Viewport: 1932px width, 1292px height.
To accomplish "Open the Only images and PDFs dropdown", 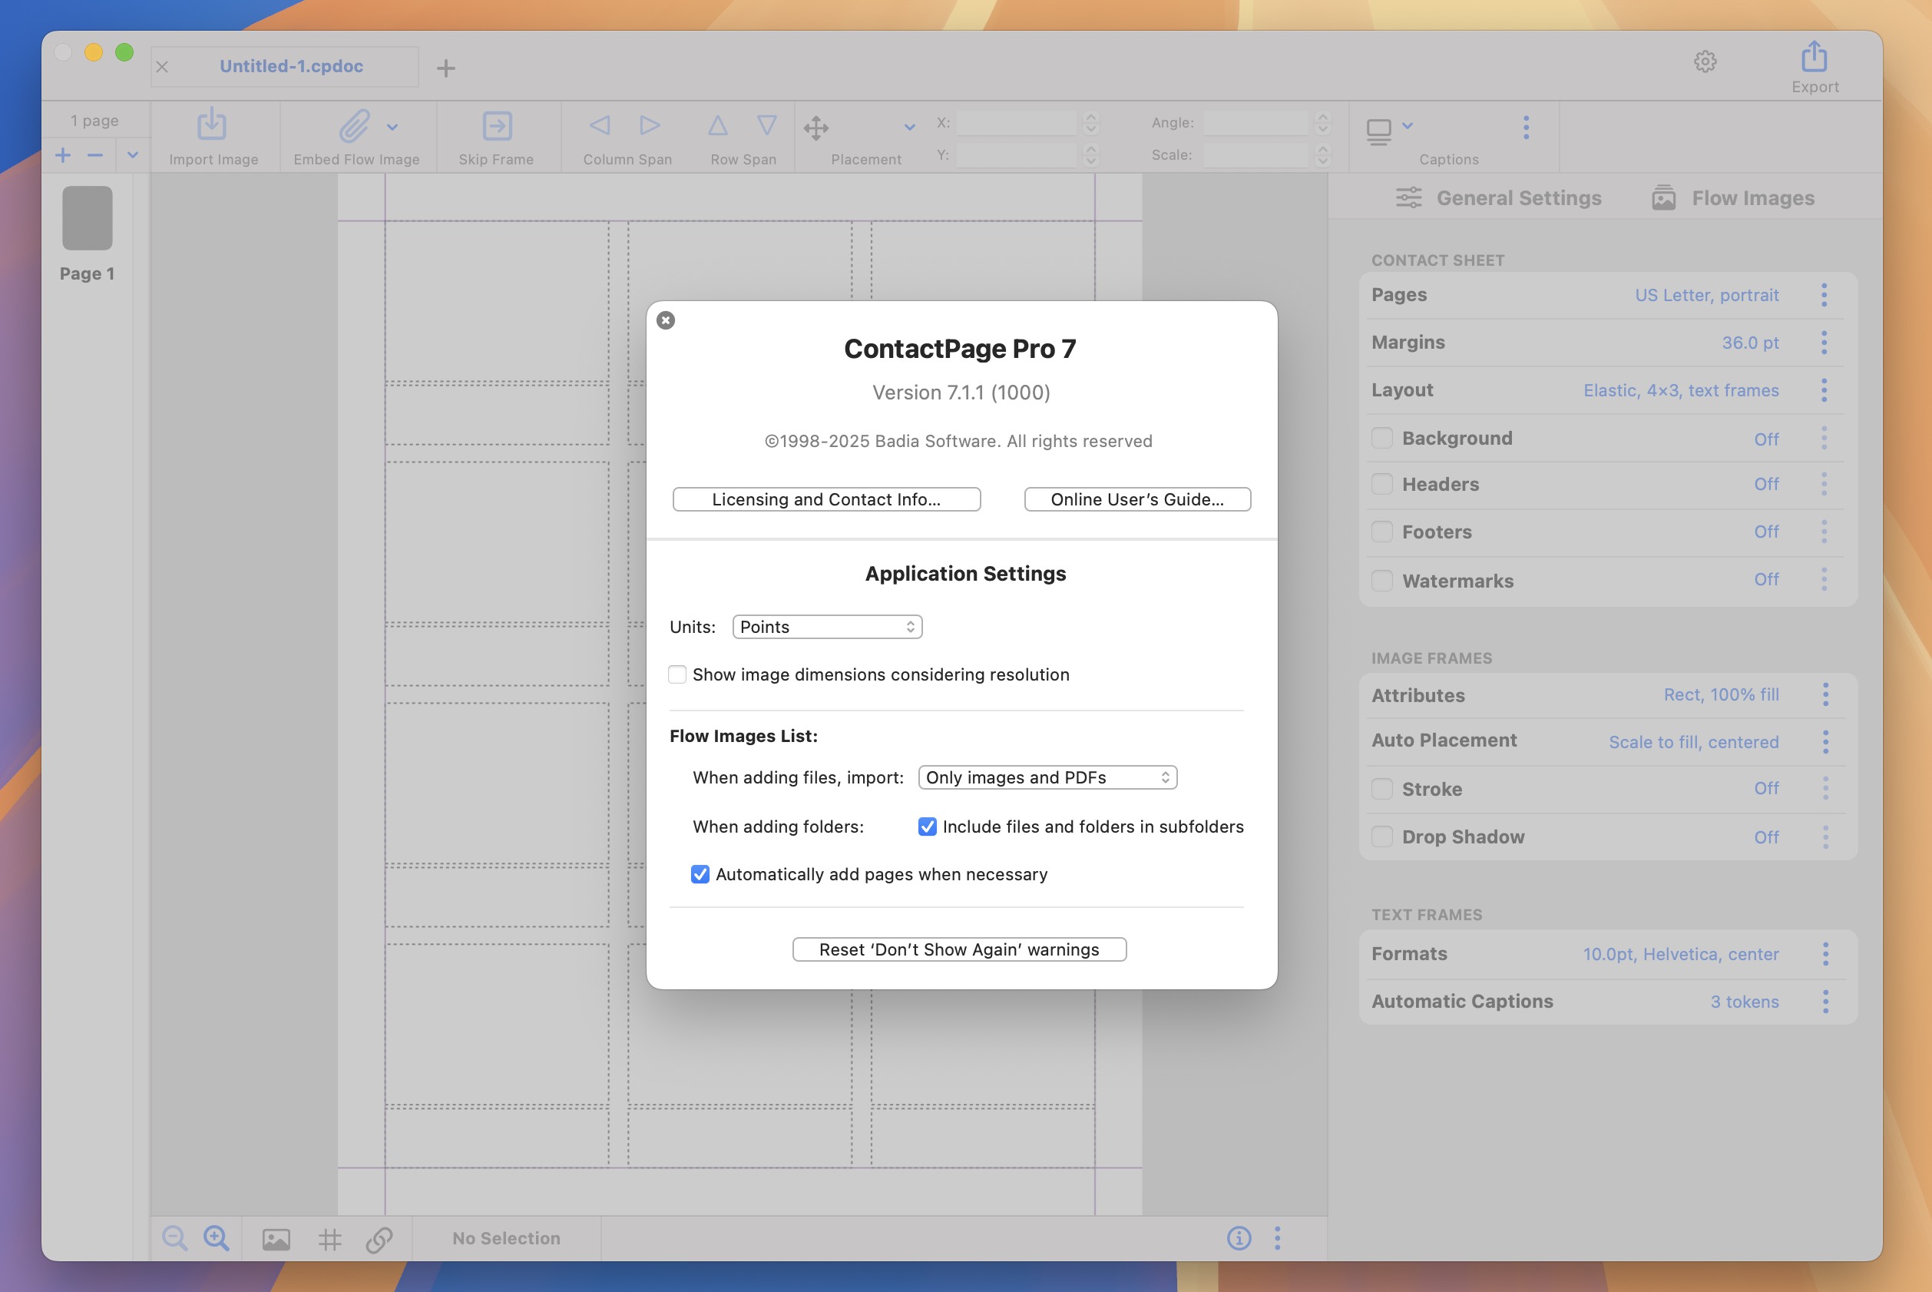I will (x=1047, y=777).
